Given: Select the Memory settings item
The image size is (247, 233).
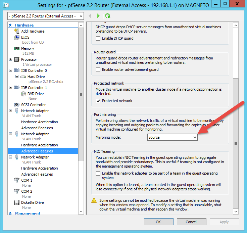Looking at the screenshot, I should click(x=28, y=48).
